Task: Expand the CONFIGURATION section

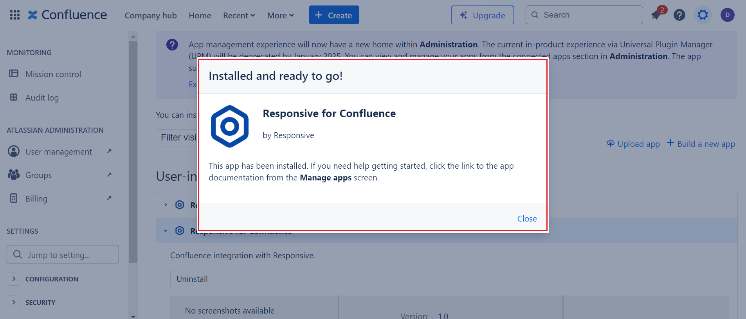Action: pos(14,279)
